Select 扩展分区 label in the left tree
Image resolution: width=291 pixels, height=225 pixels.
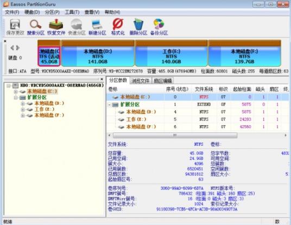[x=37, y=97]
